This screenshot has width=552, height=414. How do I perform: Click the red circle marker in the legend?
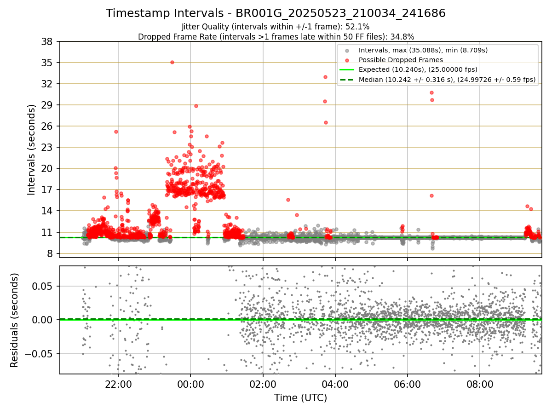(347, 60)
